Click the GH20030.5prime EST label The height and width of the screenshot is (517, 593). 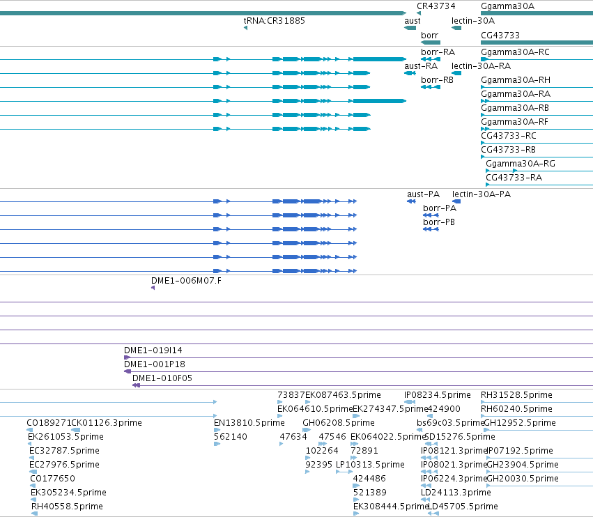click(523, 479)
